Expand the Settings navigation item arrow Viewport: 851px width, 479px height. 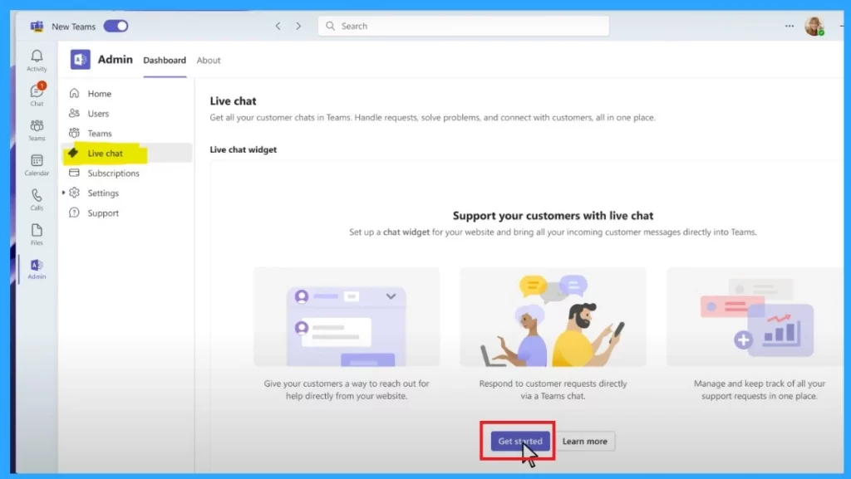pyautogui.click(x=63, y=193)
